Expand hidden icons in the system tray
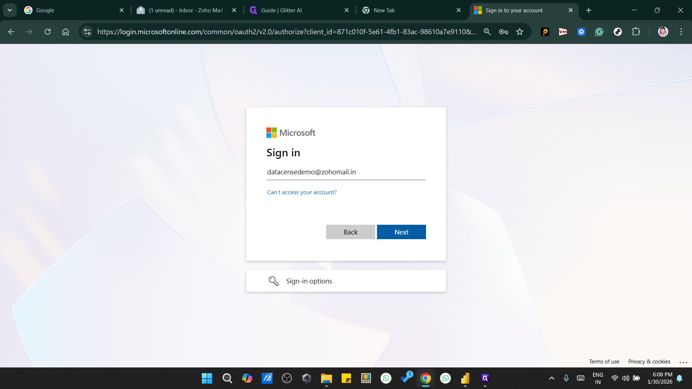 [551, 378]
